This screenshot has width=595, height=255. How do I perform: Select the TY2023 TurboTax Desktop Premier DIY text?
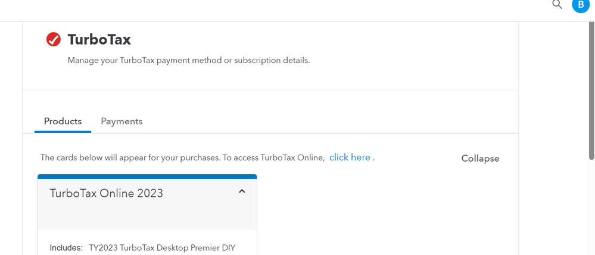[162, 247]
